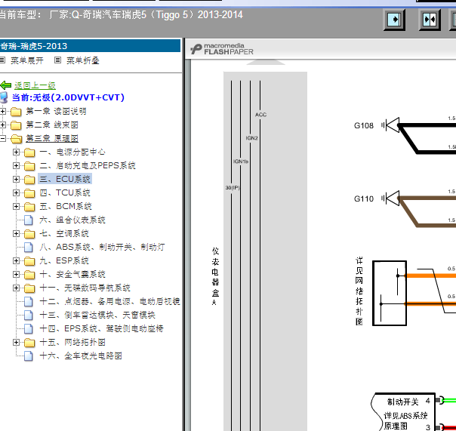Expand 十一、无碟数码导航系统 folder
This screenshot has height=431, width=456.
tap(17, 288)
